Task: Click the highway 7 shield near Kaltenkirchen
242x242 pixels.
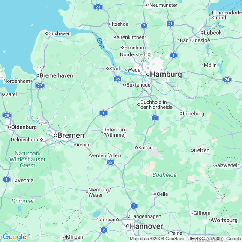Action: coord(144,26)
